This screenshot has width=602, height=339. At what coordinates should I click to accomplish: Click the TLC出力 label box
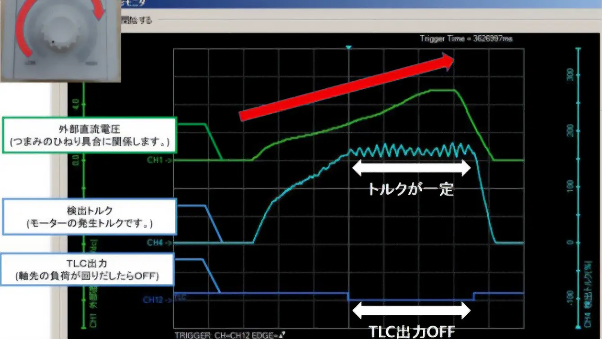tap(87, 269)
